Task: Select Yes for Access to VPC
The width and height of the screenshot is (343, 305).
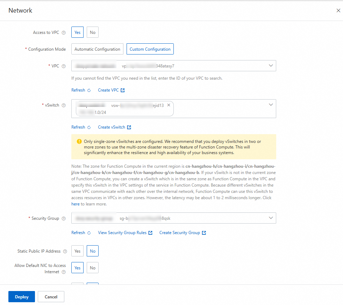Action: pyautogui.click(x=77, y=32)
